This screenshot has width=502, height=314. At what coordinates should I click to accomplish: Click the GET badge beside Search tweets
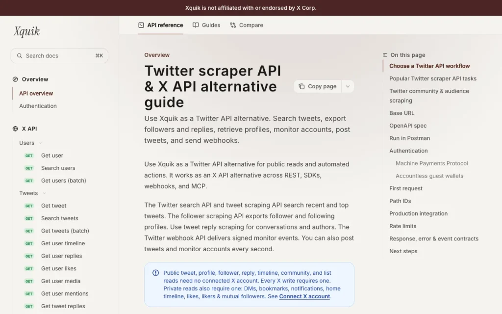coord(29,218)
